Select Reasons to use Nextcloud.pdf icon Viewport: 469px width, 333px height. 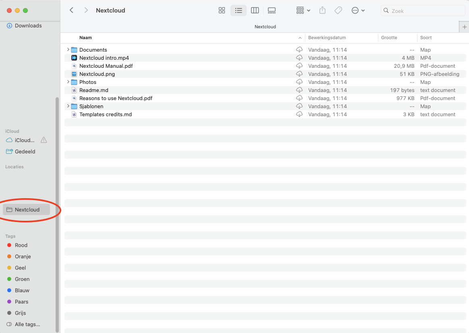pos(74,98)
